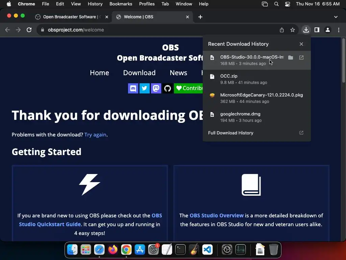
Task: Open the GitHub icon link
Action: click(168, 88)
